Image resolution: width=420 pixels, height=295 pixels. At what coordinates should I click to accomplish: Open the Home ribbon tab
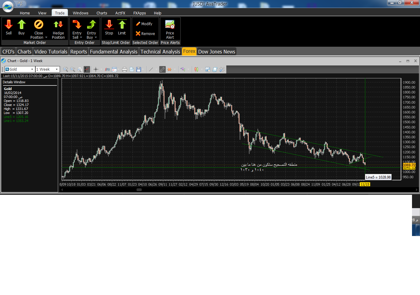click(x=25, y=13)
